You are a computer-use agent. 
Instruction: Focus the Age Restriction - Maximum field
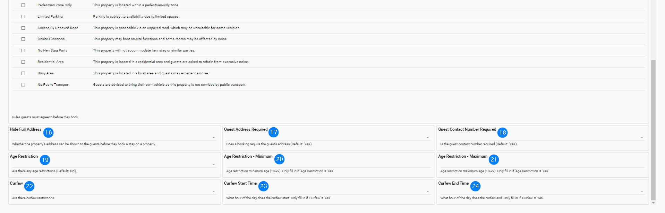click(542, 164)
